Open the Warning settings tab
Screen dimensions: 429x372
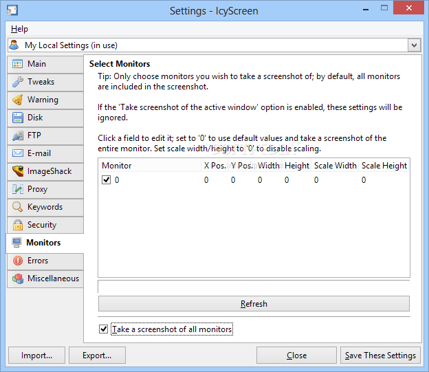[x=45, y=100]
